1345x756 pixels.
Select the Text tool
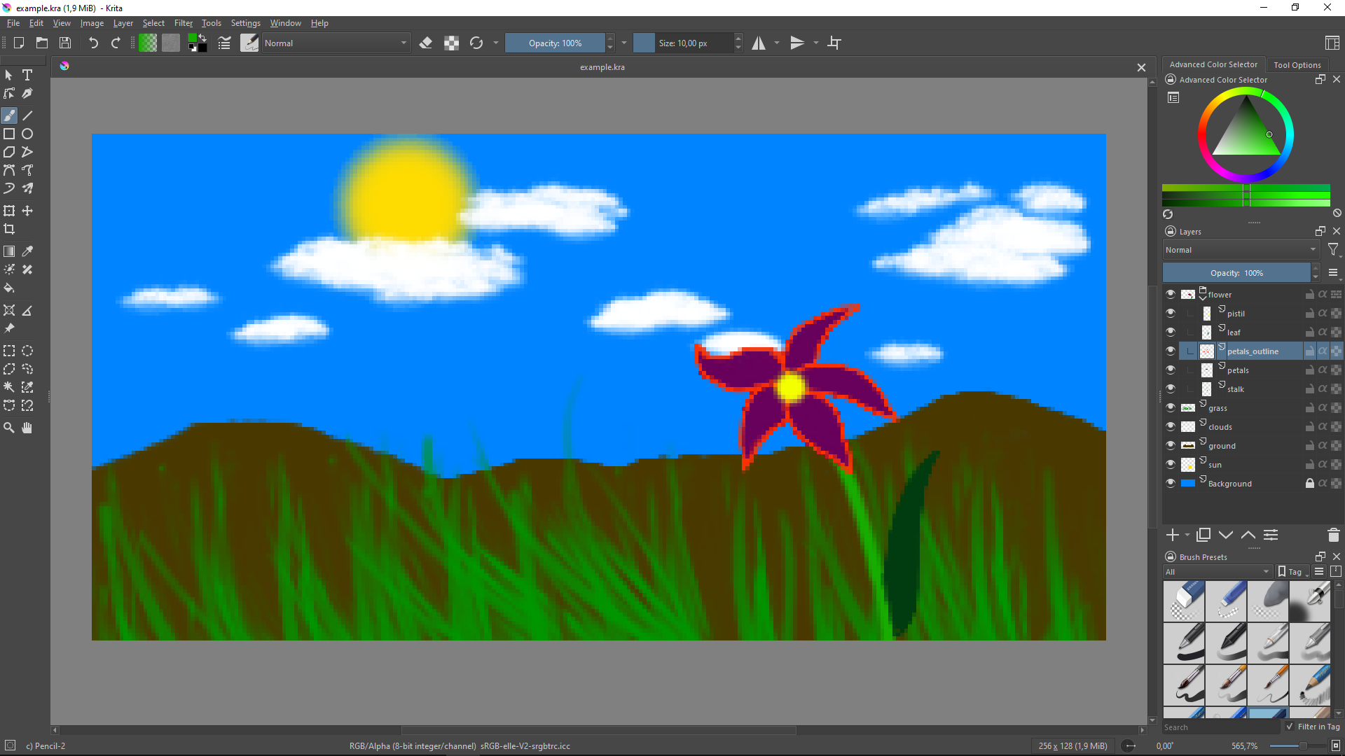27,75
